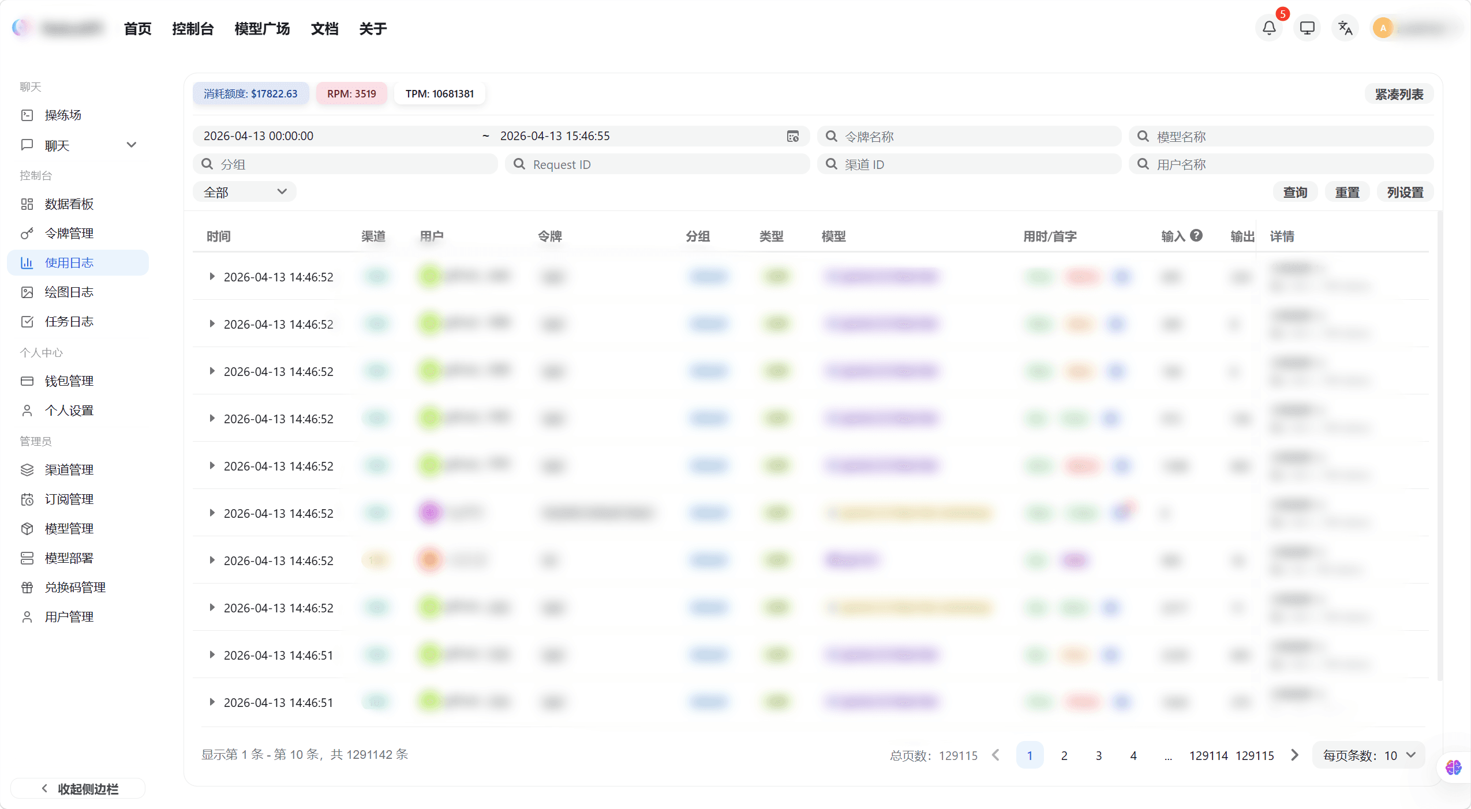Go to 兑换码管理 in the sidebar
Viewport: 1471px width, 809px height.
point(75,587)
